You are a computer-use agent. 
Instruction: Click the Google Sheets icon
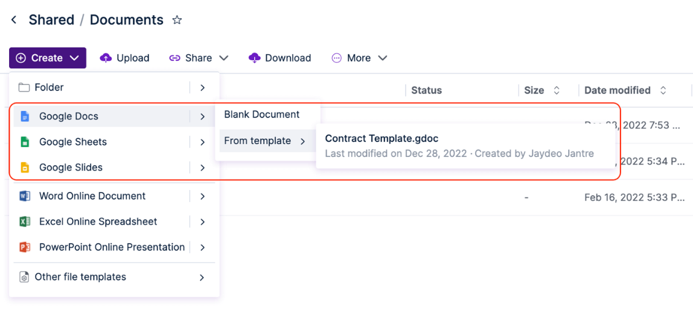pos(25,142)
